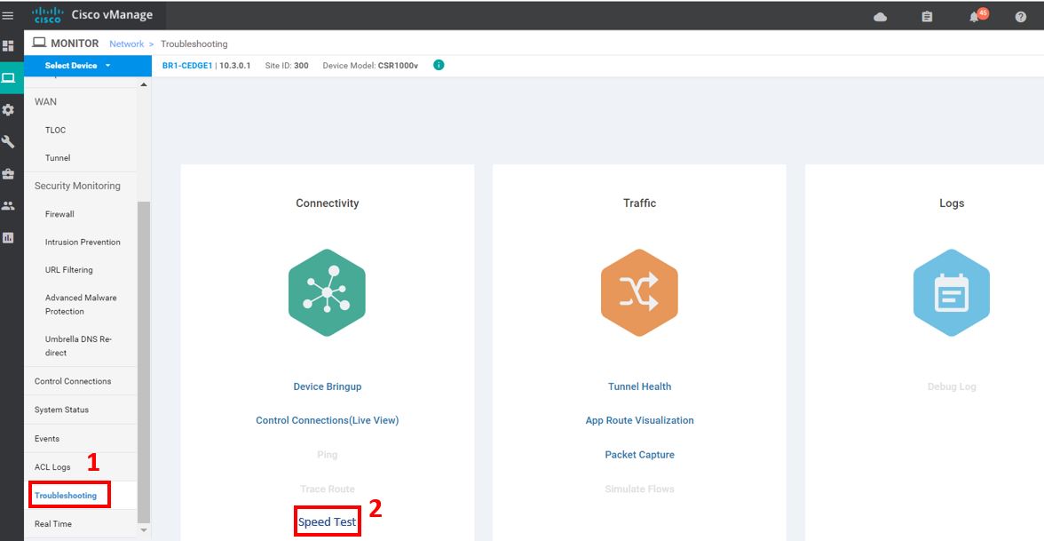Screen dimensions: 1044x541
Task: Open Configuration gear icon in sidebar
Action: (9, 109)
